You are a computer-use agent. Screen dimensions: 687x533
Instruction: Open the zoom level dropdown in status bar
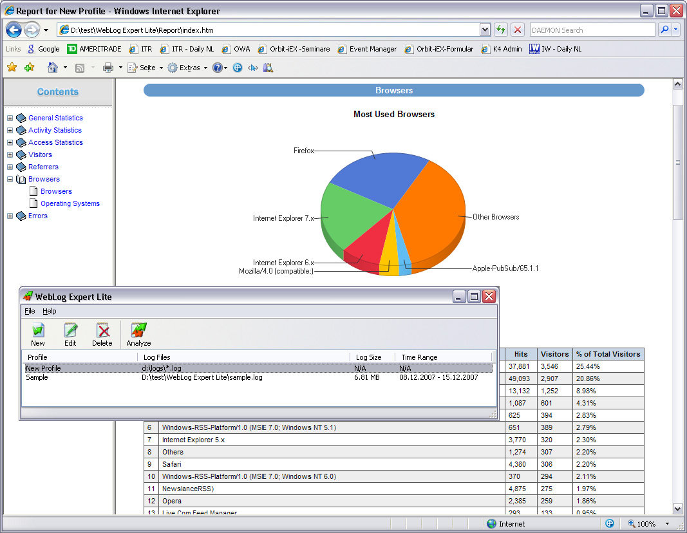coord(667,524)
